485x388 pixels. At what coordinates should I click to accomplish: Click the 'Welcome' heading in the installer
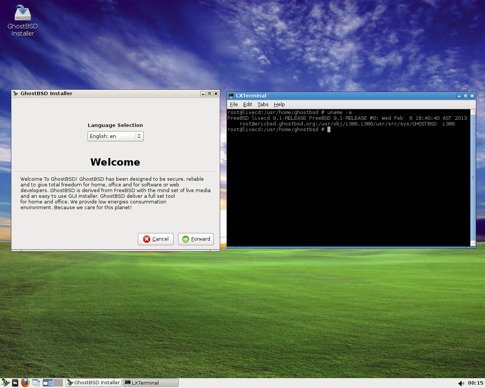pos(115,162)
